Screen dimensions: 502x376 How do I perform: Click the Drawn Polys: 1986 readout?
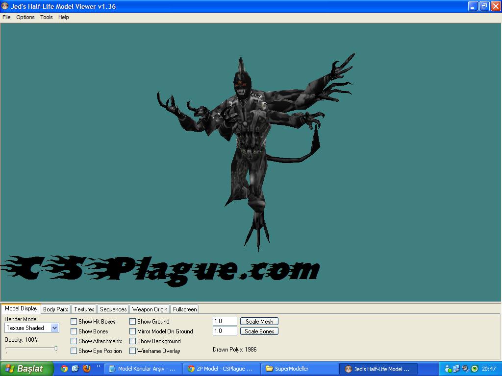tap(235, 350)
